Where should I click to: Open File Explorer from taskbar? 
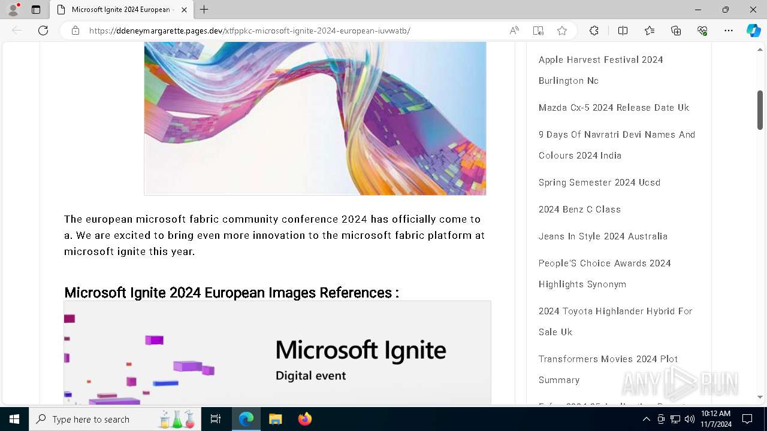point(275,419)
